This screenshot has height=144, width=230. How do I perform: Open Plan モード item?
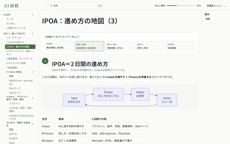tap(15, 88)
